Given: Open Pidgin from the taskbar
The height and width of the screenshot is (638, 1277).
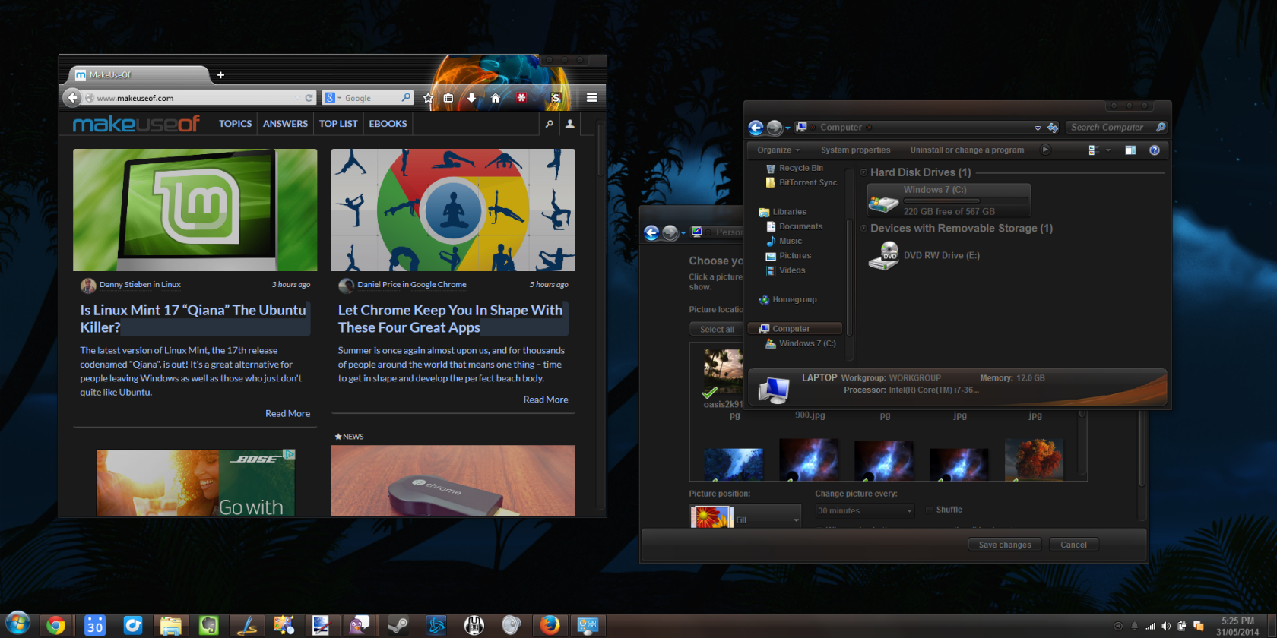Looking at the screenshot, I should tap(359, 625).
